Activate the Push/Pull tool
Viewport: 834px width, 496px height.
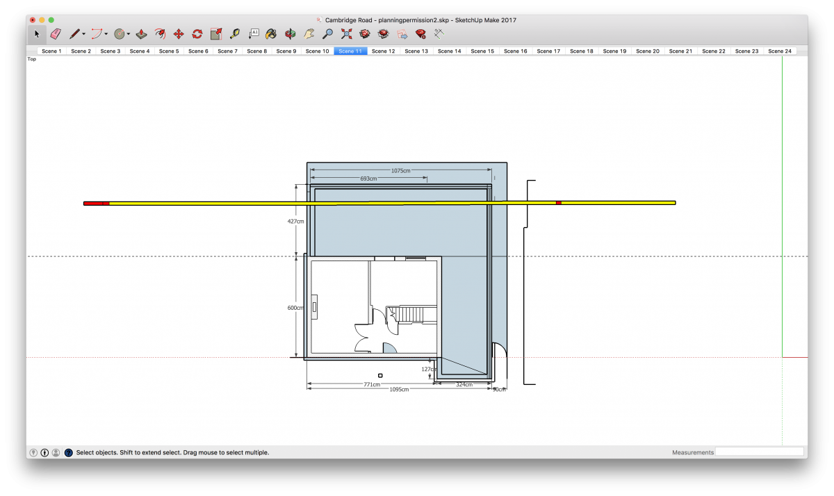(x=142, y=33)
